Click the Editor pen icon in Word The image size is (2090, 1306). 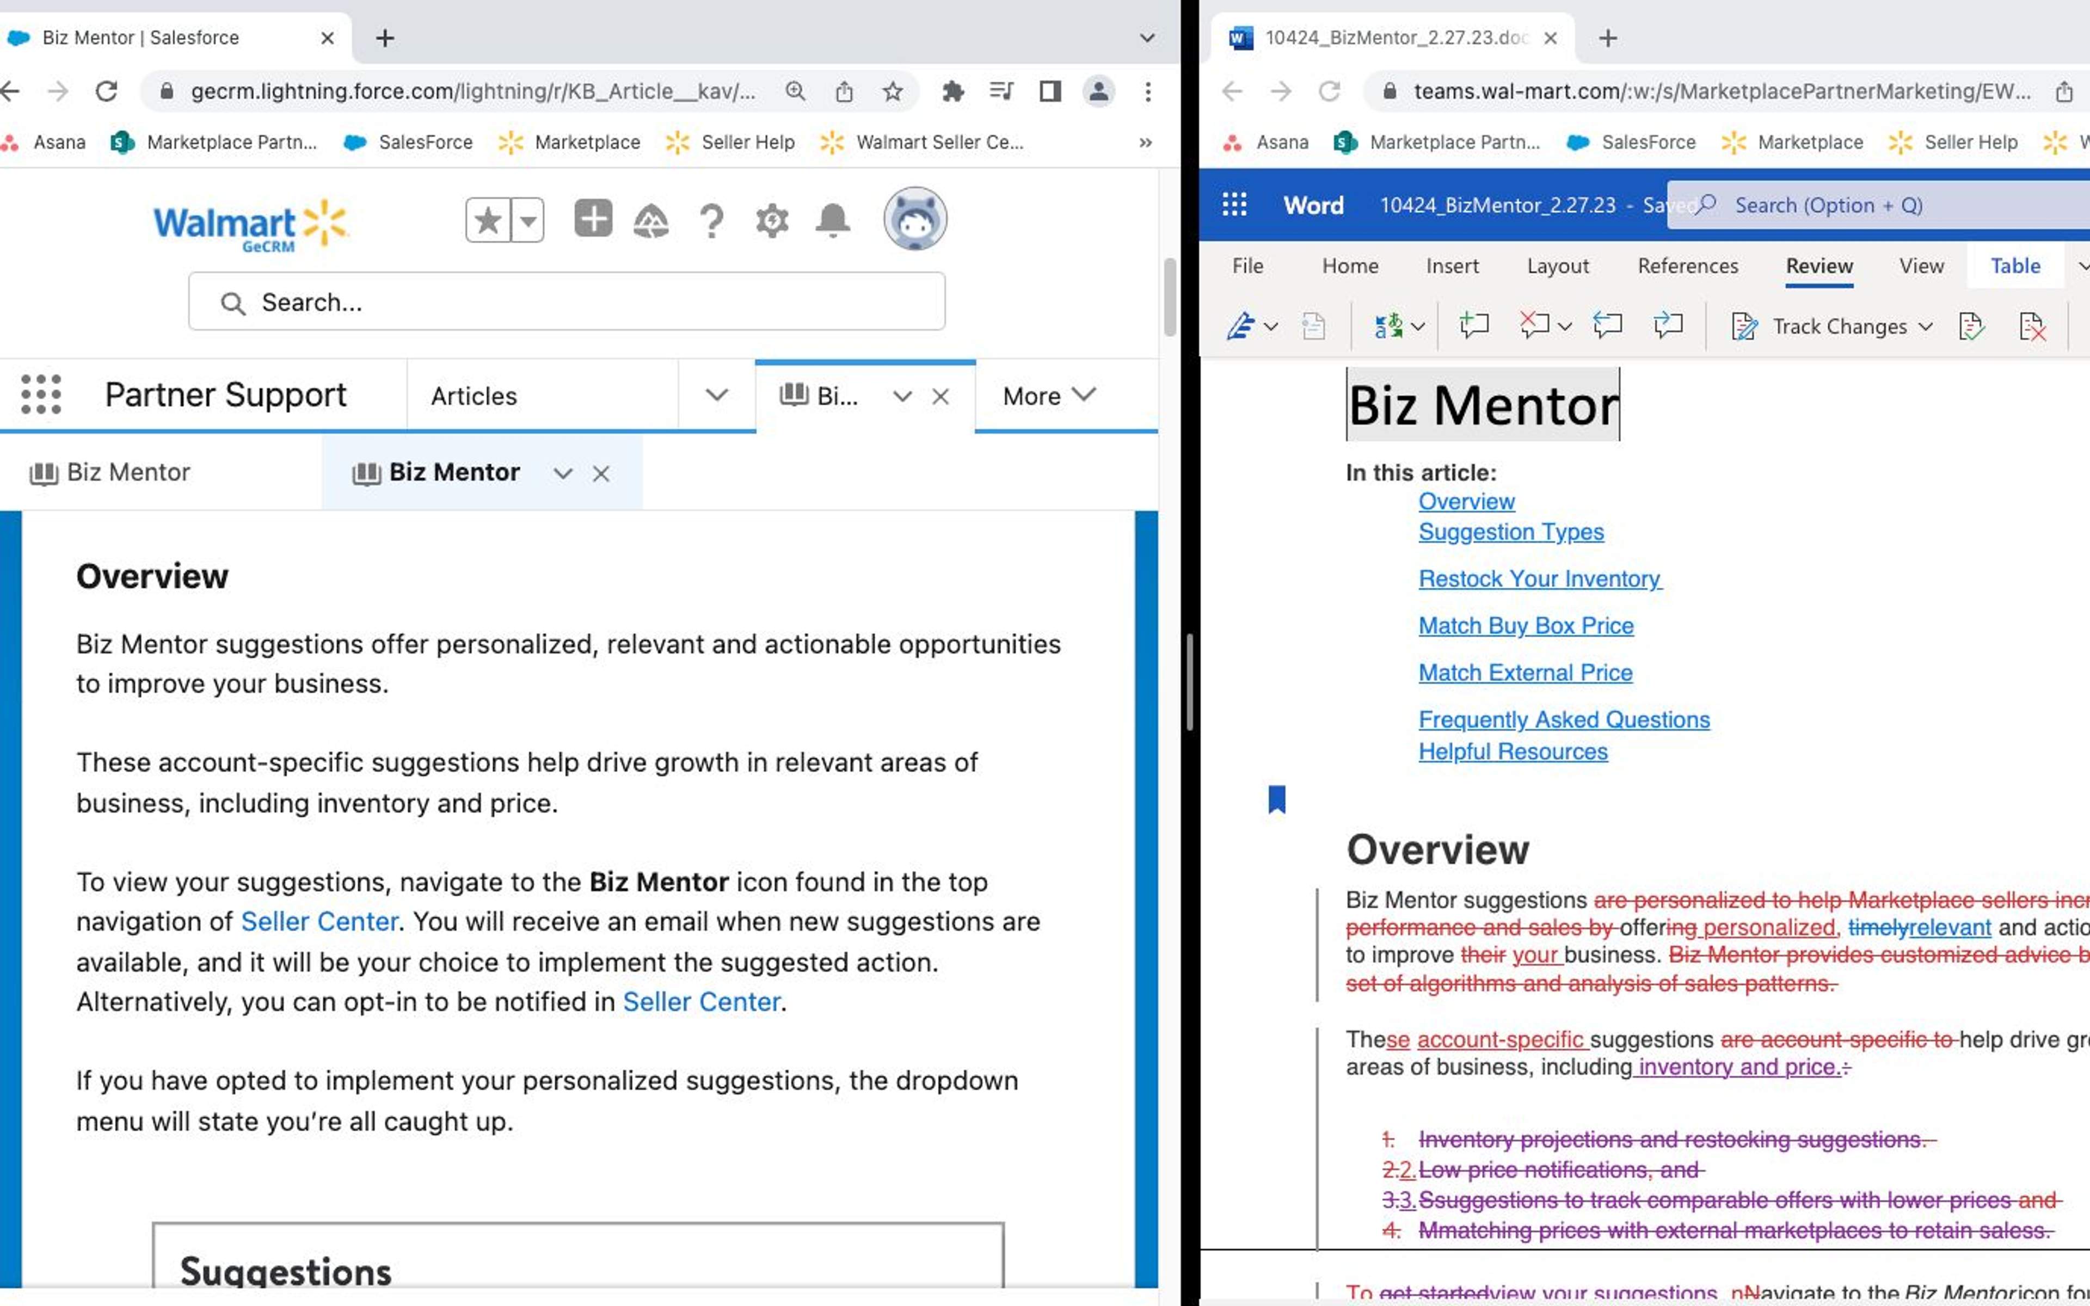(x=1240, y=326)
